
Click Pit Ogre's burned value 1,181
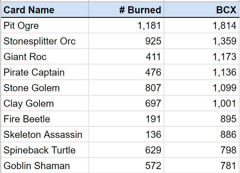pyautogui.click(x=149, y=26)
